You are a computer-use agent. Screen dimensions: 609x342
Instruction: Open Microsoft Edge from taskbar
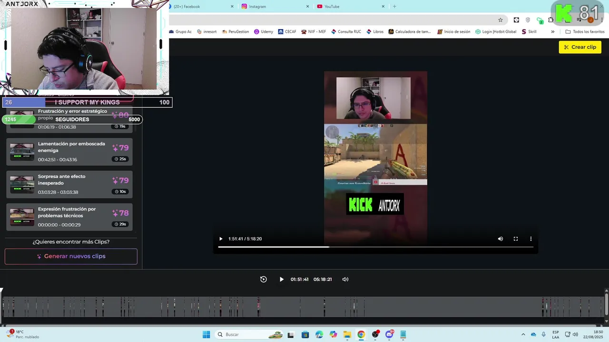[x=319, y=334]
